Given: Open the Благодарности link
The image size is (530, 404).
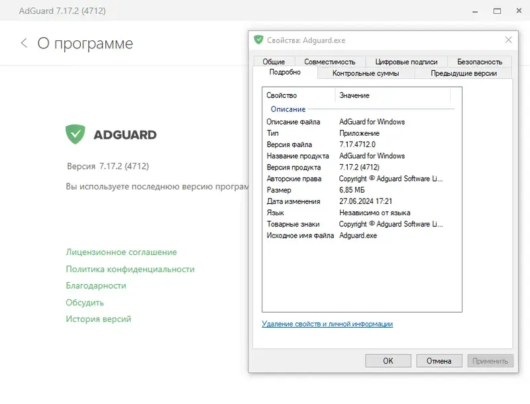Looking at the screenshot, I should pyautogui.click(x=96, y=285).
